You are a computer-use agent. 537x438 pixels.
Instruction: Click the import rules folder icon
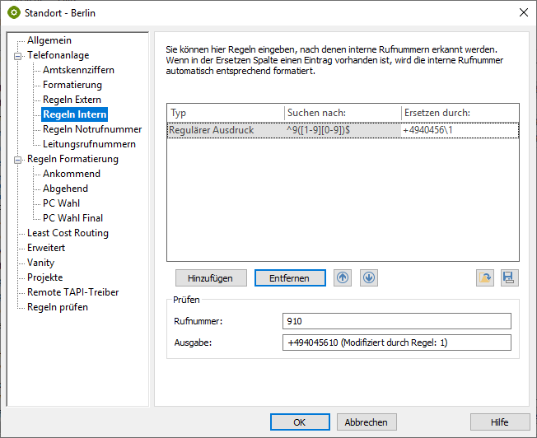(x=485, y=278)
